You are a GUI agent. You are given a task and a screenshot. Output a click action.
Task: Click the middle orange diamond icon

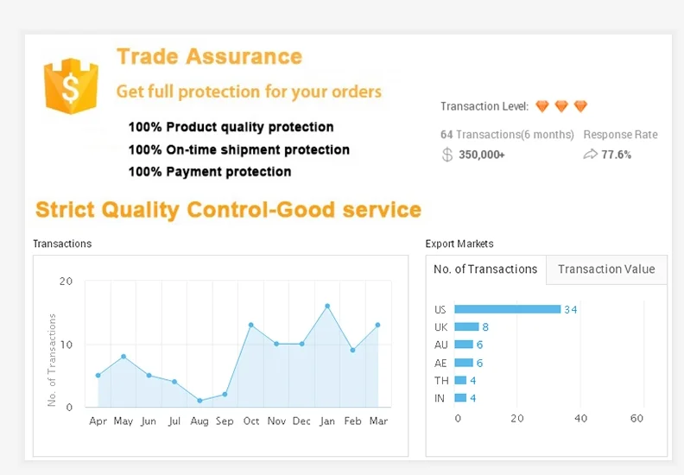(561, 106)
